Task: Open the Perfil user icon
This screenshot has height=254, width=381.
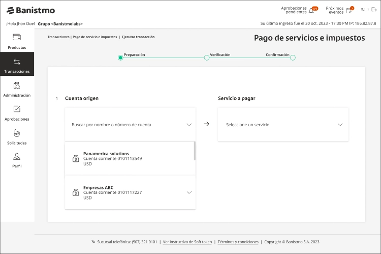Action: point(17,156)
